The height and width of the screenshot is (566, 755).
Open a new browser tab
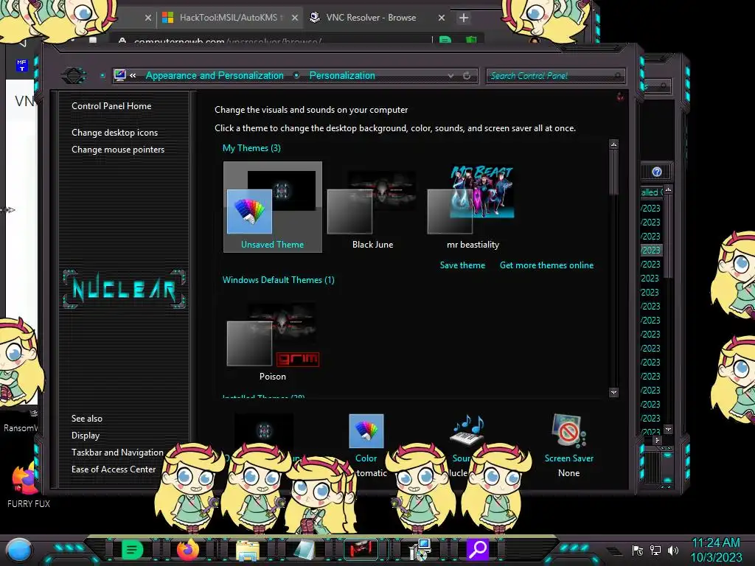[x=463, y=18]
